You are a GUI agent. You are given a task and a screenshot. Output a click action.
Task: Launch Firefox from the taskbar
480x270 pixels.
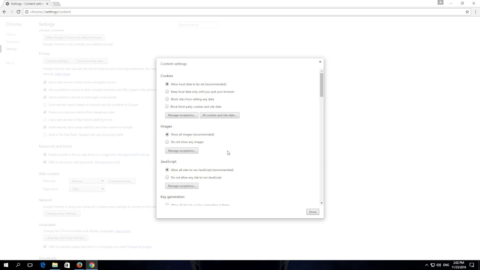tap(79, 265)
